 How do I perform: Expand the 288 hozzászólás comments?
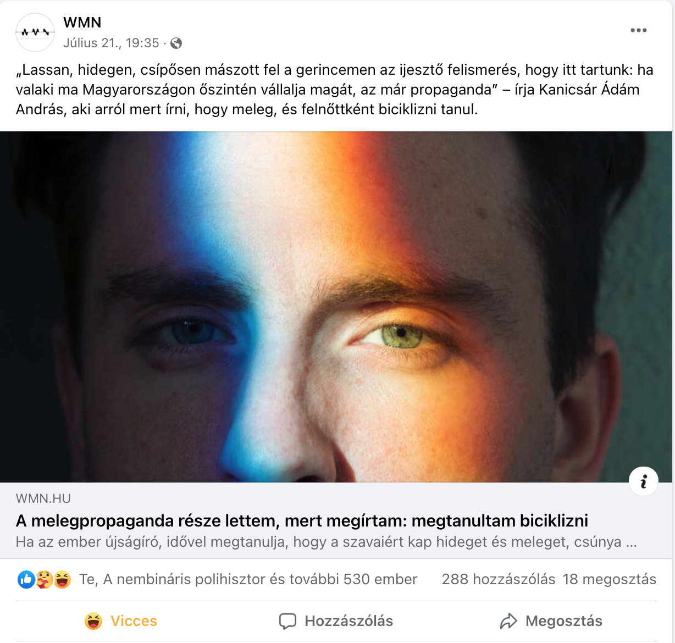tap(499, 579)
